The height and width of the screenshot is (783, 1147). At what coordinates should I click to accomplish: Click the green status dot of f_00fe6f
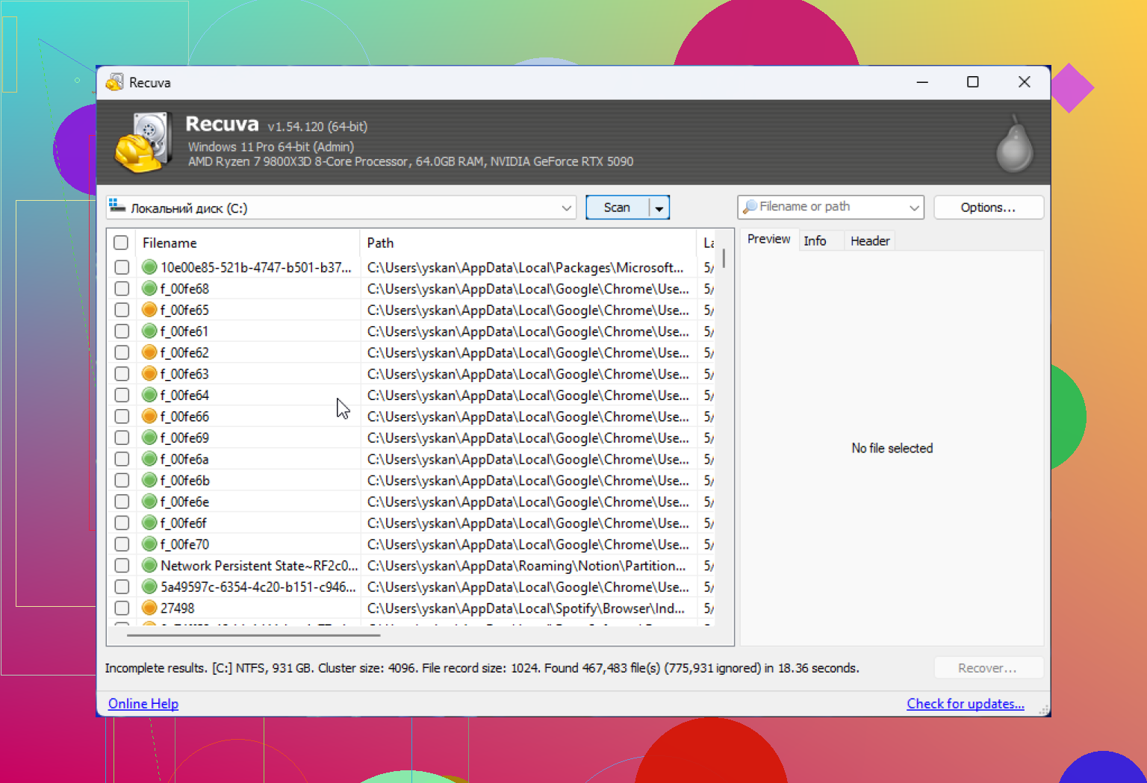[x=149, y=522]
